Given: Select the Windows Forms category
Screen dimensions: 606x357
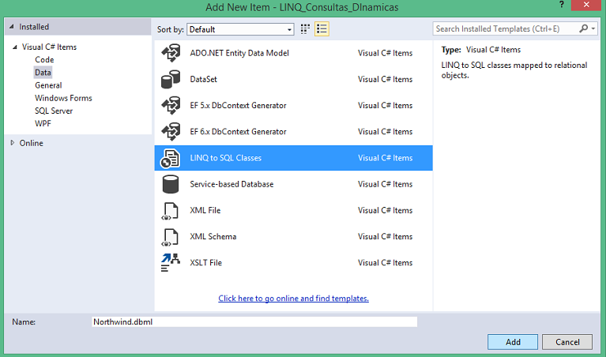Looking at the screenshot, I should coord(63,98).
